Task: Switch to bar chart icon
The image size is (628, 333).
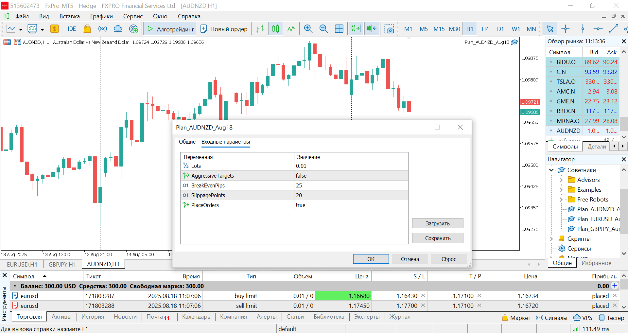Action: click(260, 29)
